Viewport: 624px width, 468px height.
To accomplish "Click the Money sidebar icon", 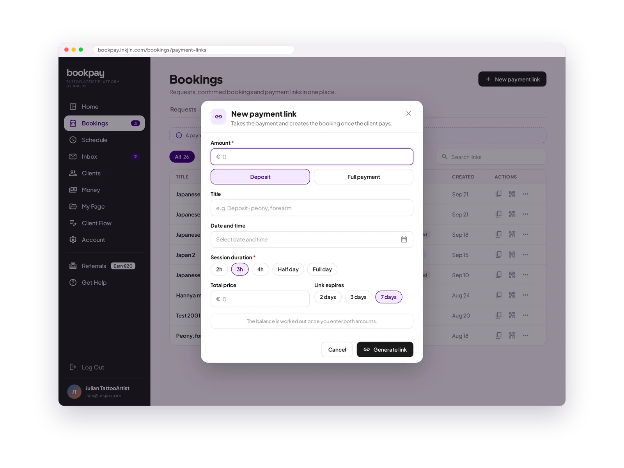I will [x=73, y=190].
